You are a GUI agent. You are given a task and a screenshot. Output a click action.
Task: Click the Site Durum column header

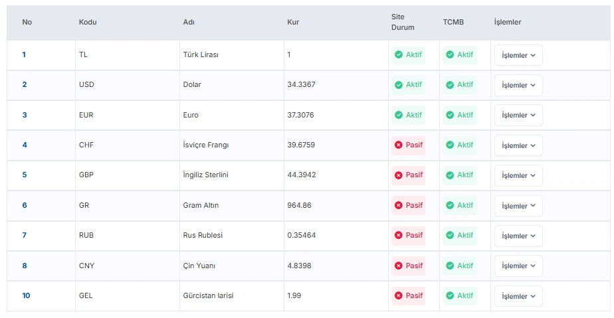click(x=403, y=22)
